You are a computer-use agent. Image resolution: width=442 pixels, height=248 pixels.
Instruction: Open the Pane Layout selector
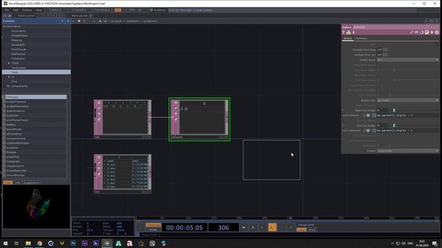(x=26, y=15)
